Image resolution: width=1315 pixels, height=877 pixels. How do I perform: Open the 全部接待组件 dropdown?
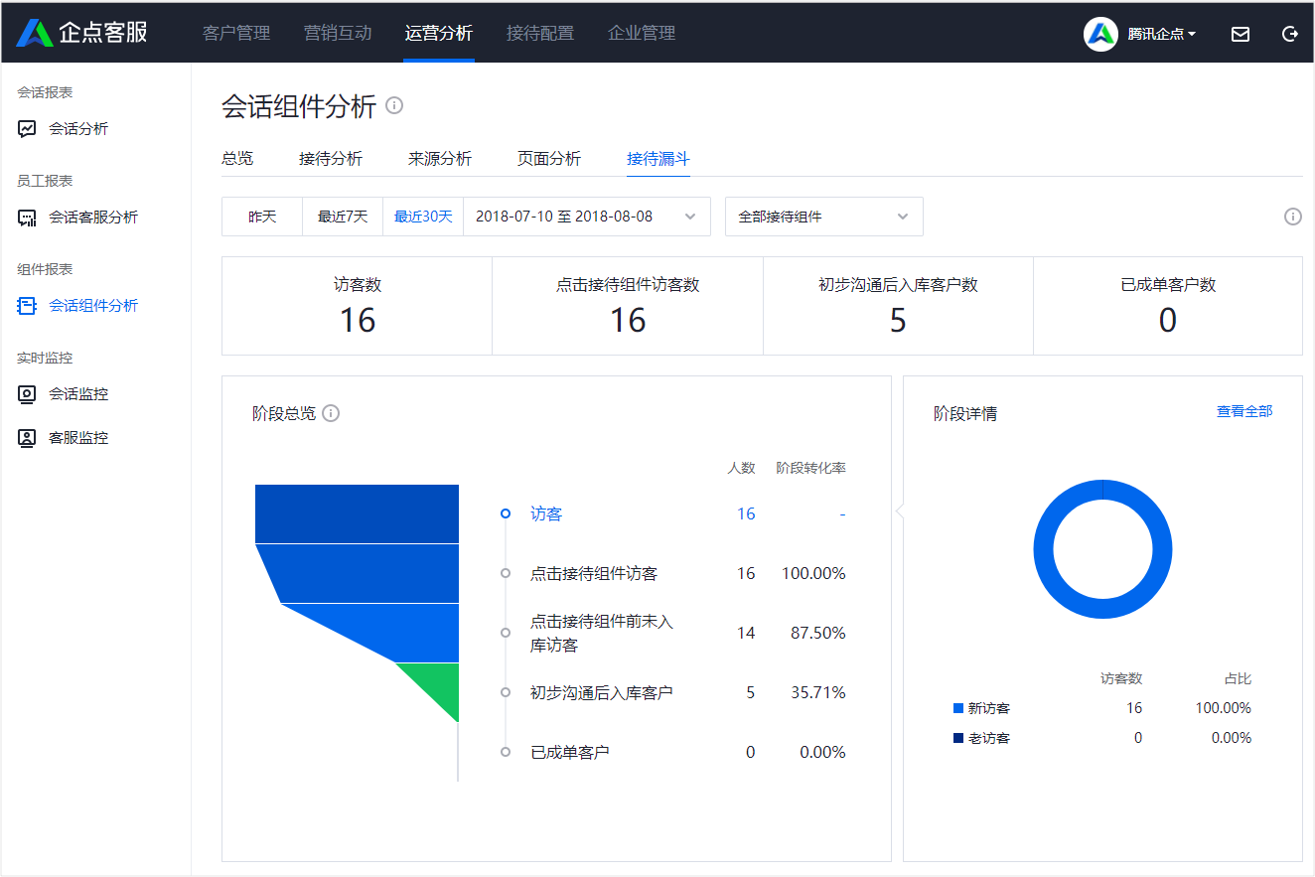click(x=824, y=217)
